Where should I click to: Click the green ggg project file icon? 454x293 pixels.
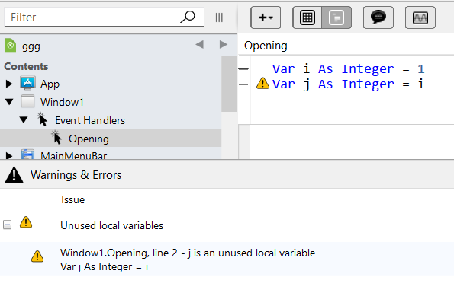(11, 46)
